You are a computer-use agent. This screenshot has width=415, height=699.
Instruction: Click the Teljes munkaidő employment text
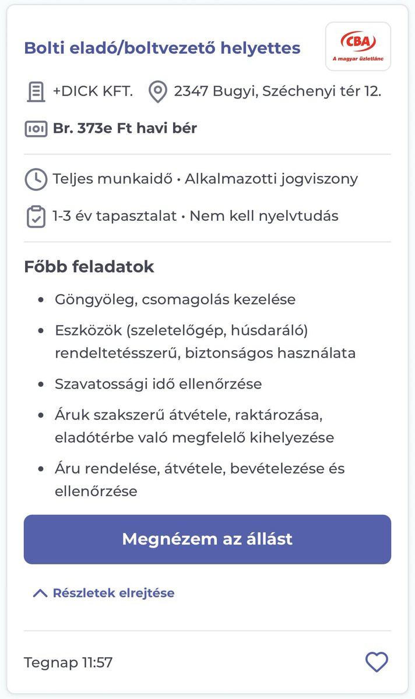[x=113, y=179]
